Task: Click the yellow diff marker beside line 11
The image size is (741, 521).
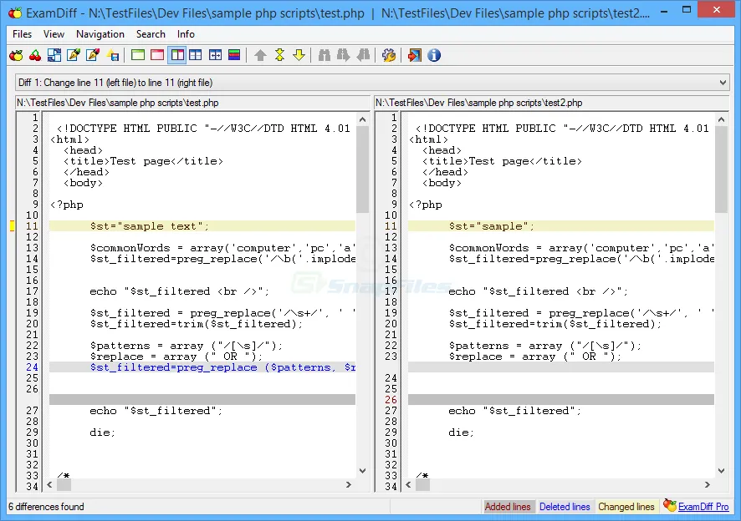Action: (x=13, y=226)
